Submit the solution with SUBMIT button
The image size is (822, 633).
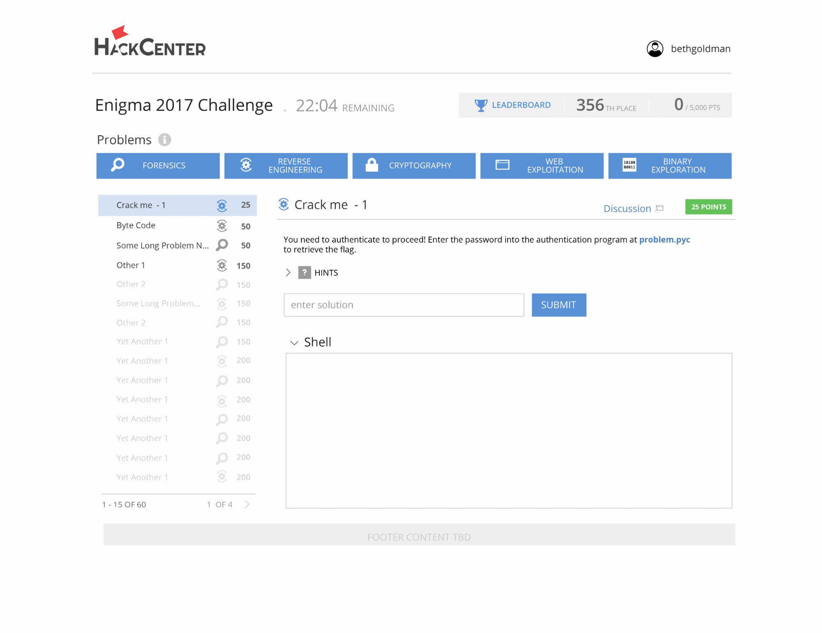[559, 305]
